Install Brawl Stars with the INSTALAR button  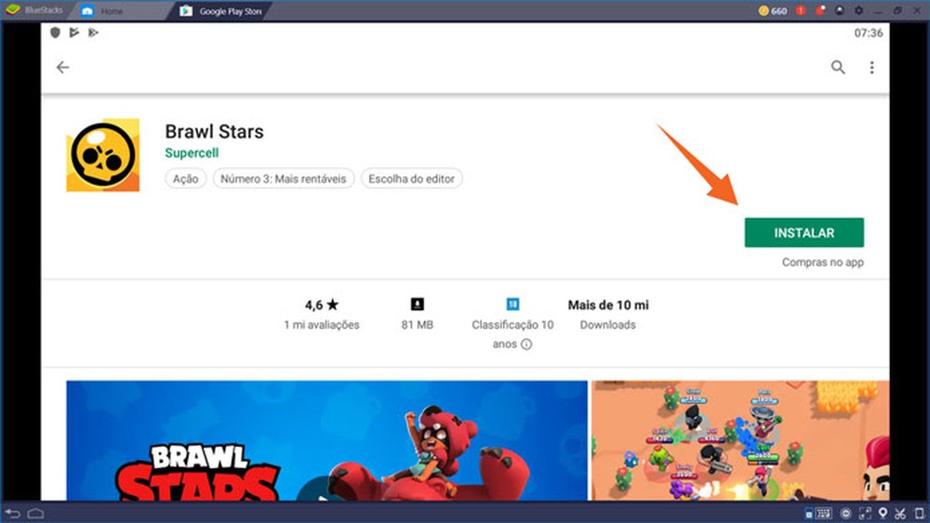(804, 233)
